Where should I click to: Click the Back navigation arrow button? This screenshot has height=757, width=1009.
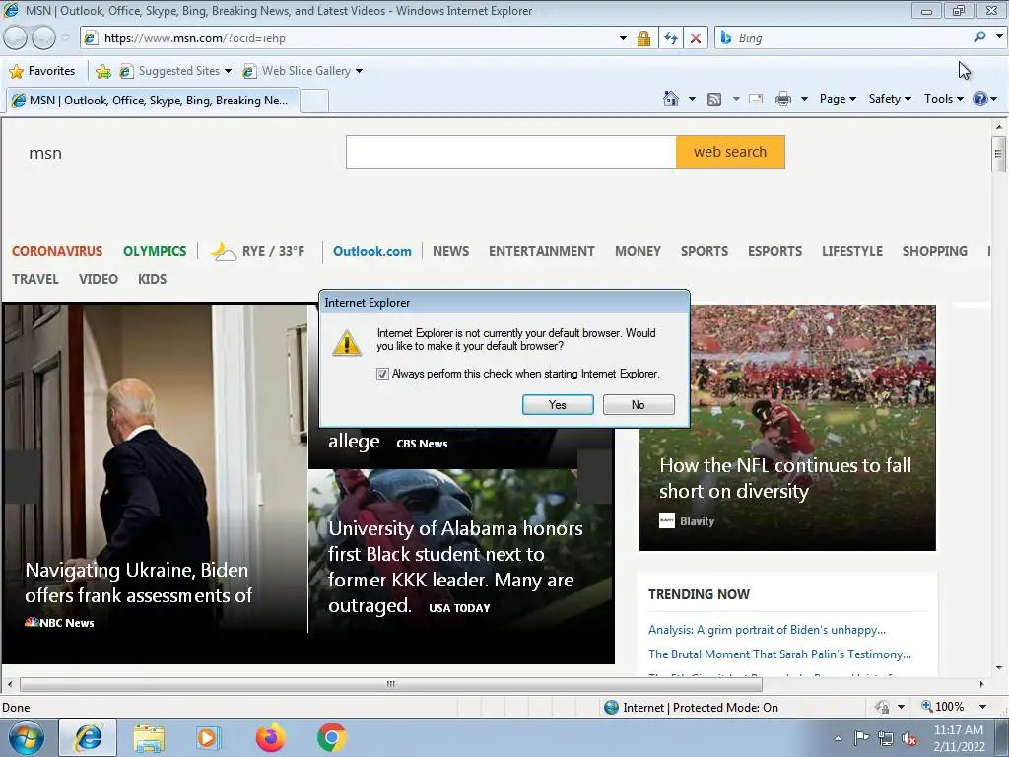click(x=15, y=38)
